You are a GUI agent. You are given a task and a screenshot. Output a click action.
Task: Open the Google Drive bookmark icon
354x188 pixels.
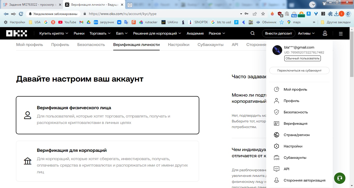(x=89, y=22)
